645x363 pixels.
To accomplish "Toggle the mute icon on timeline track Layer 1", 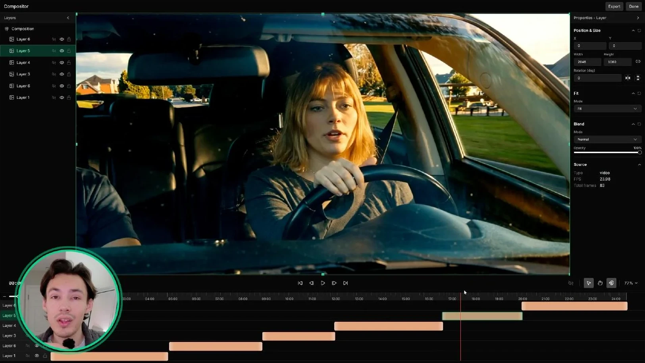I will (x=28, y=356).
